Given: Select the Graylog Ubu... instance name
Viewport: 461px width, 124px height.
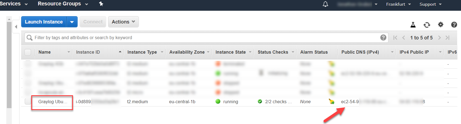Looking at the screenshot, I should pos(53,102).
